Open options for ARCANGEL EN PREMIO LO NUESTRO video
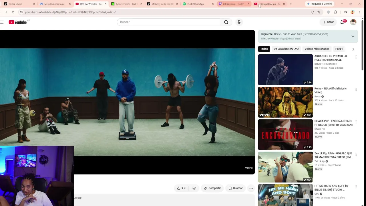Viewport: 366px width, 206px height. click(x=356, y=57)
